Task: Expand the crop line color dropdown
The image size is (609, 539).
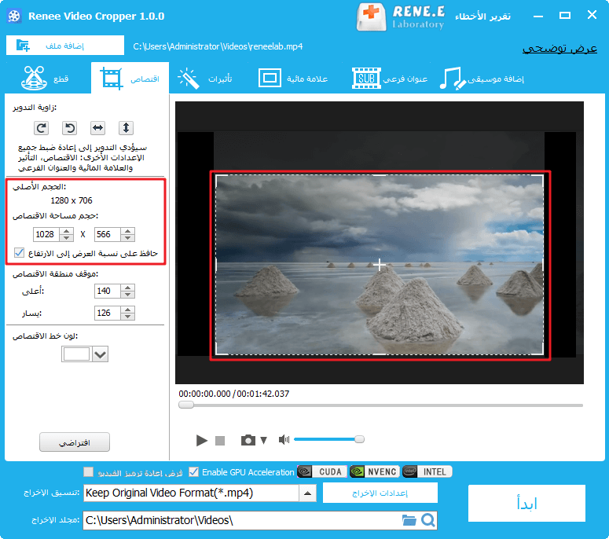Action: [x=101, y=354]
